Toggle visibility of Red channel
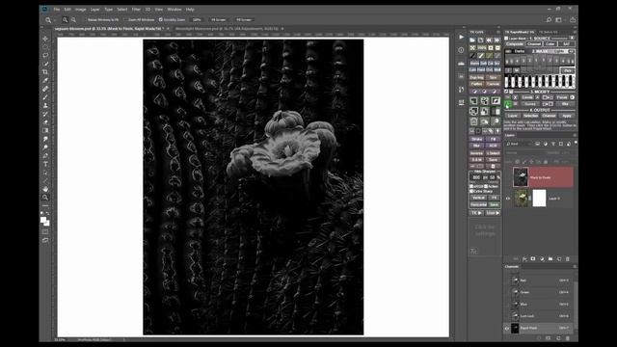This screenshot has width=617, height=347. [507, 280]
